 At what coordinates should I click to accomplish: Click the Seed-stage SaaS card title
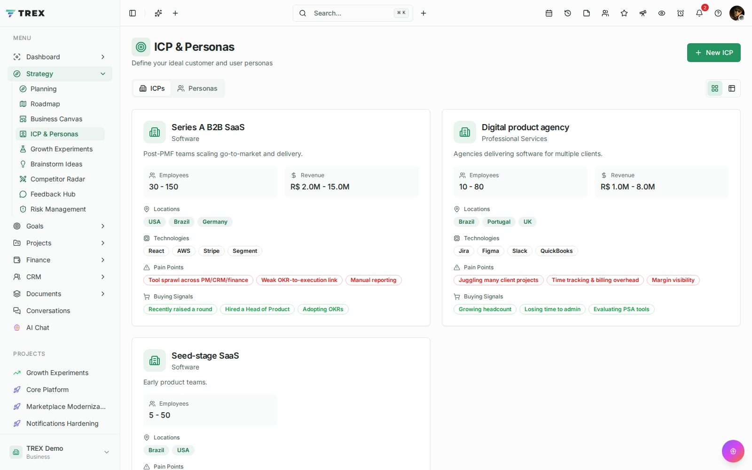pos(205,356)
